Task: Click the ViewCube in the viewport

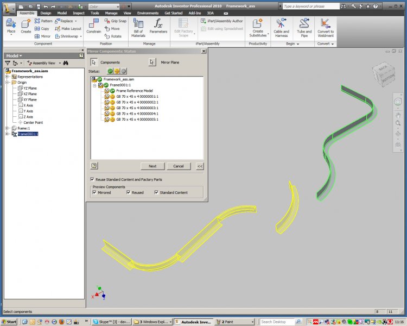Action: tap(383, 74)
